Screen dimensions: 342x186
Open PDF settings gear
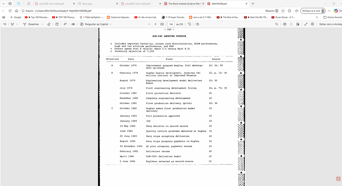point(312,24)
